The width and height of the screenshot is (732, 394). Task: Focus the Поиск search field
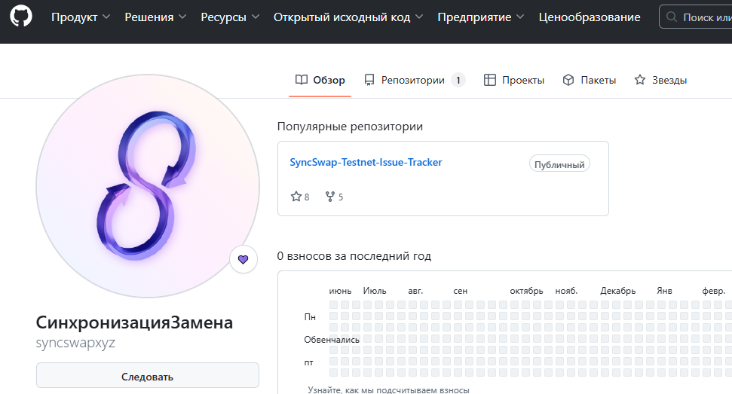696,17
